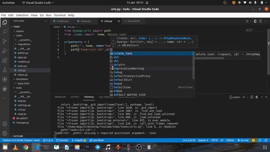Switch to the OUTPUT panel tab

click(x=75, y=97)
